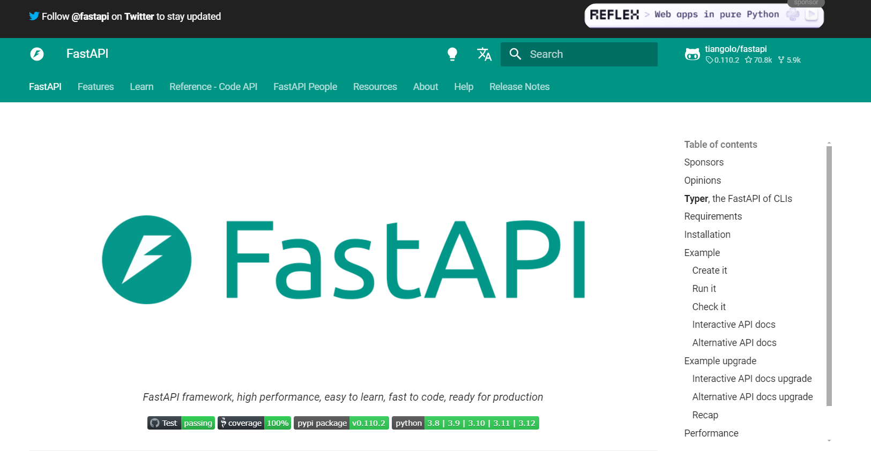Open the language selector icon

(x=485, y=54)
